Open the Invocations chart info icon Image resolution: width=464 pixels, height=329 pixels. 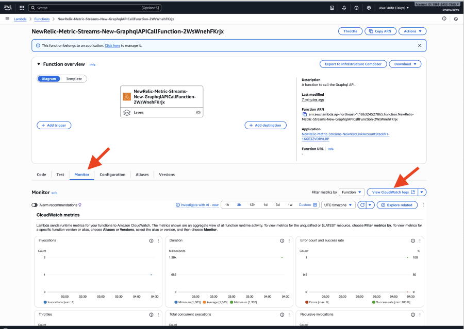click(151, 240)
